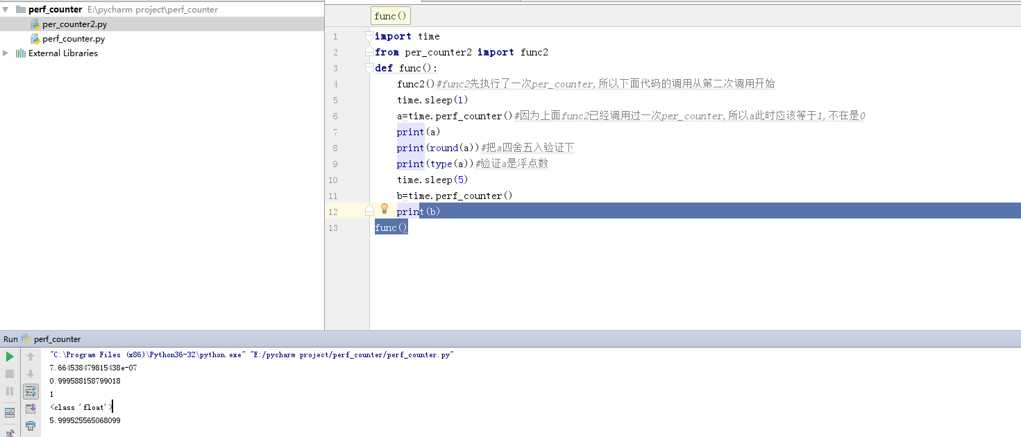Click 'from per_counter2 import func2' line
The width and height of the screenshot is (1021, 437).
461,52
